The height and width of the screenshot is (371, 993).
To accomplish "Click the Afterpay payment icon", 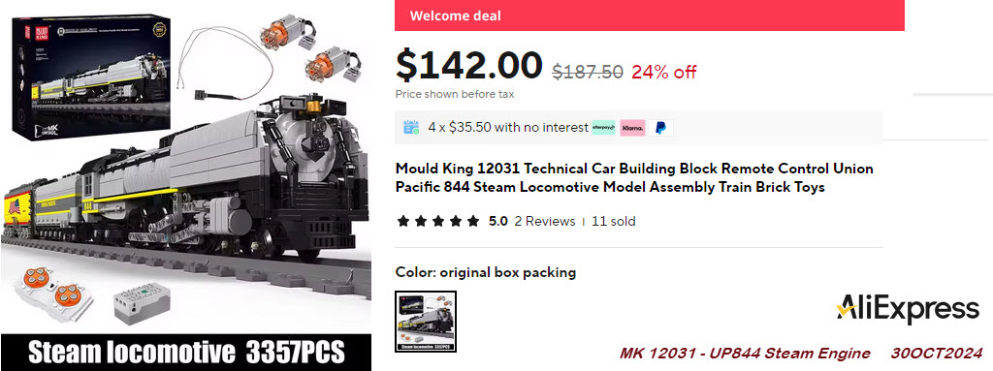I will tap(603, 128).
